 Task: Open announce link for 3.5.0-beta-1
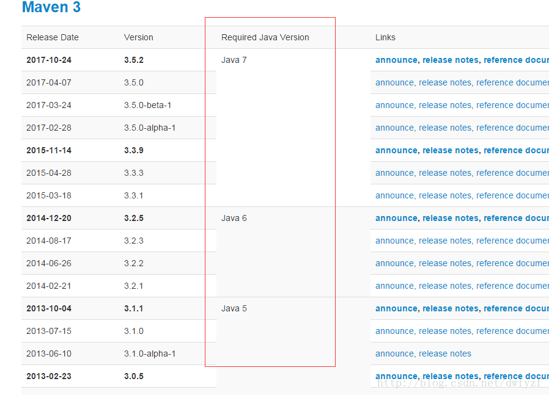tap(394, 105)
